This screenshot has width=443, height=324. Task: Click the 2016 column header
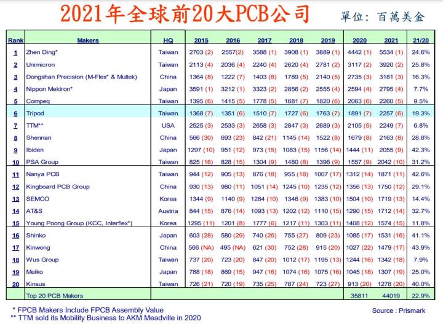pos(233,40)
